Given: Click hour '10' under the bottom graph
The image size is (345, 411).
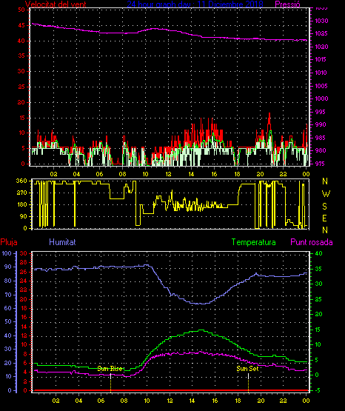Looking at the screenshot, I should click(147, 401).
